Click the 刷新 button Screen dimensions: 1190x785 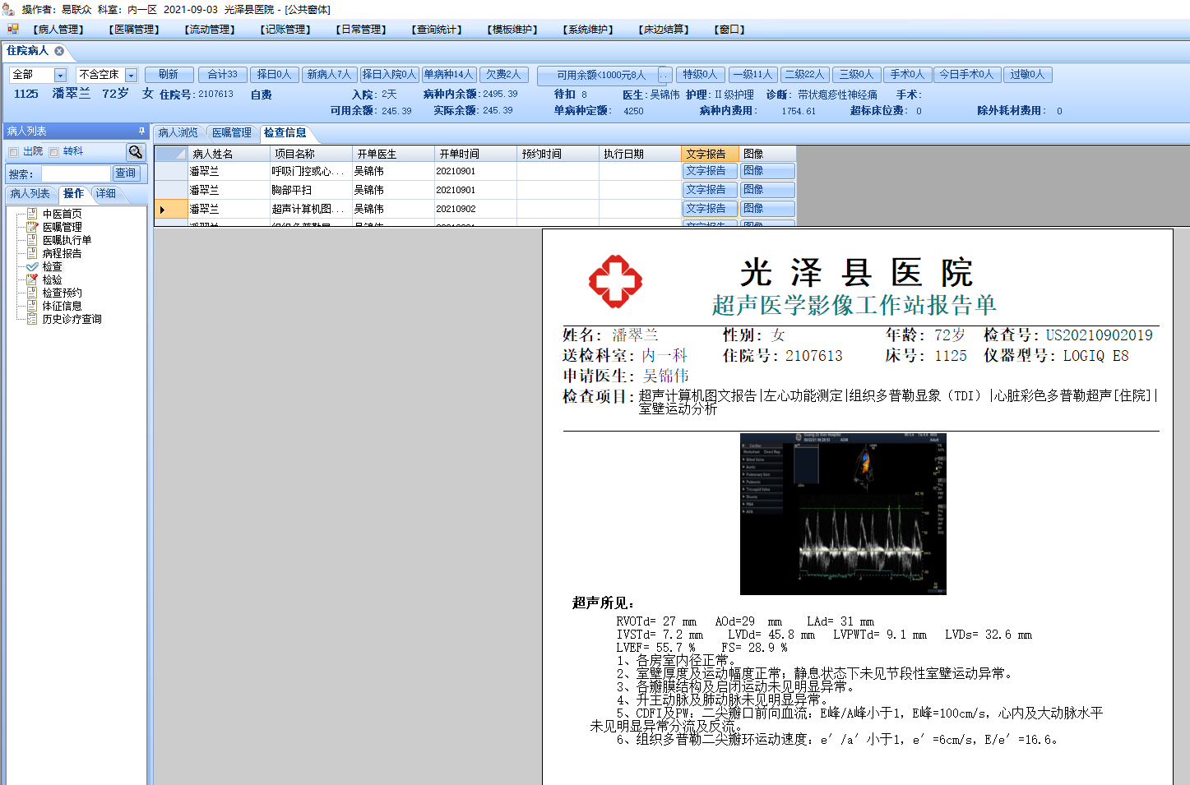(x=169, y=75)
